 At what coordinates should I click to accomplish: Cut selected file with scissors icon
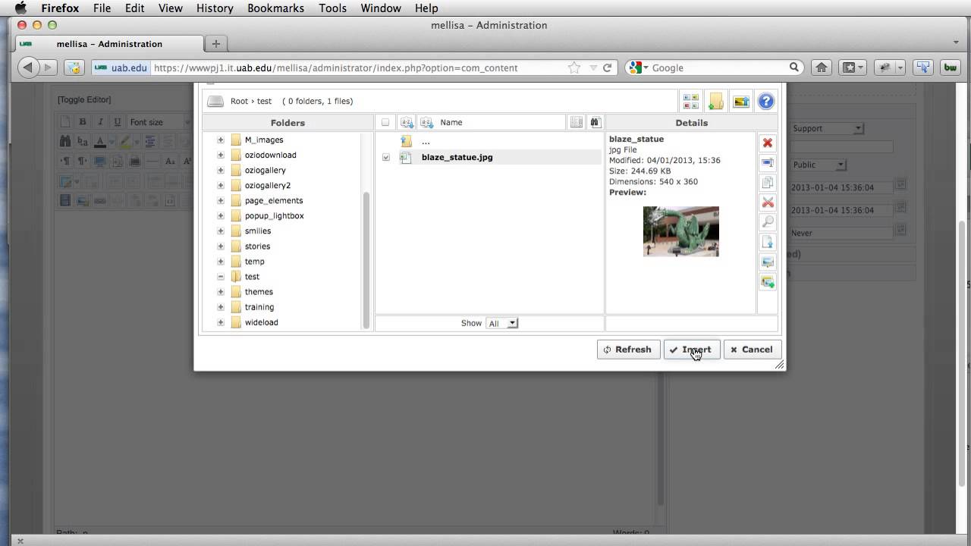(768, 202)
